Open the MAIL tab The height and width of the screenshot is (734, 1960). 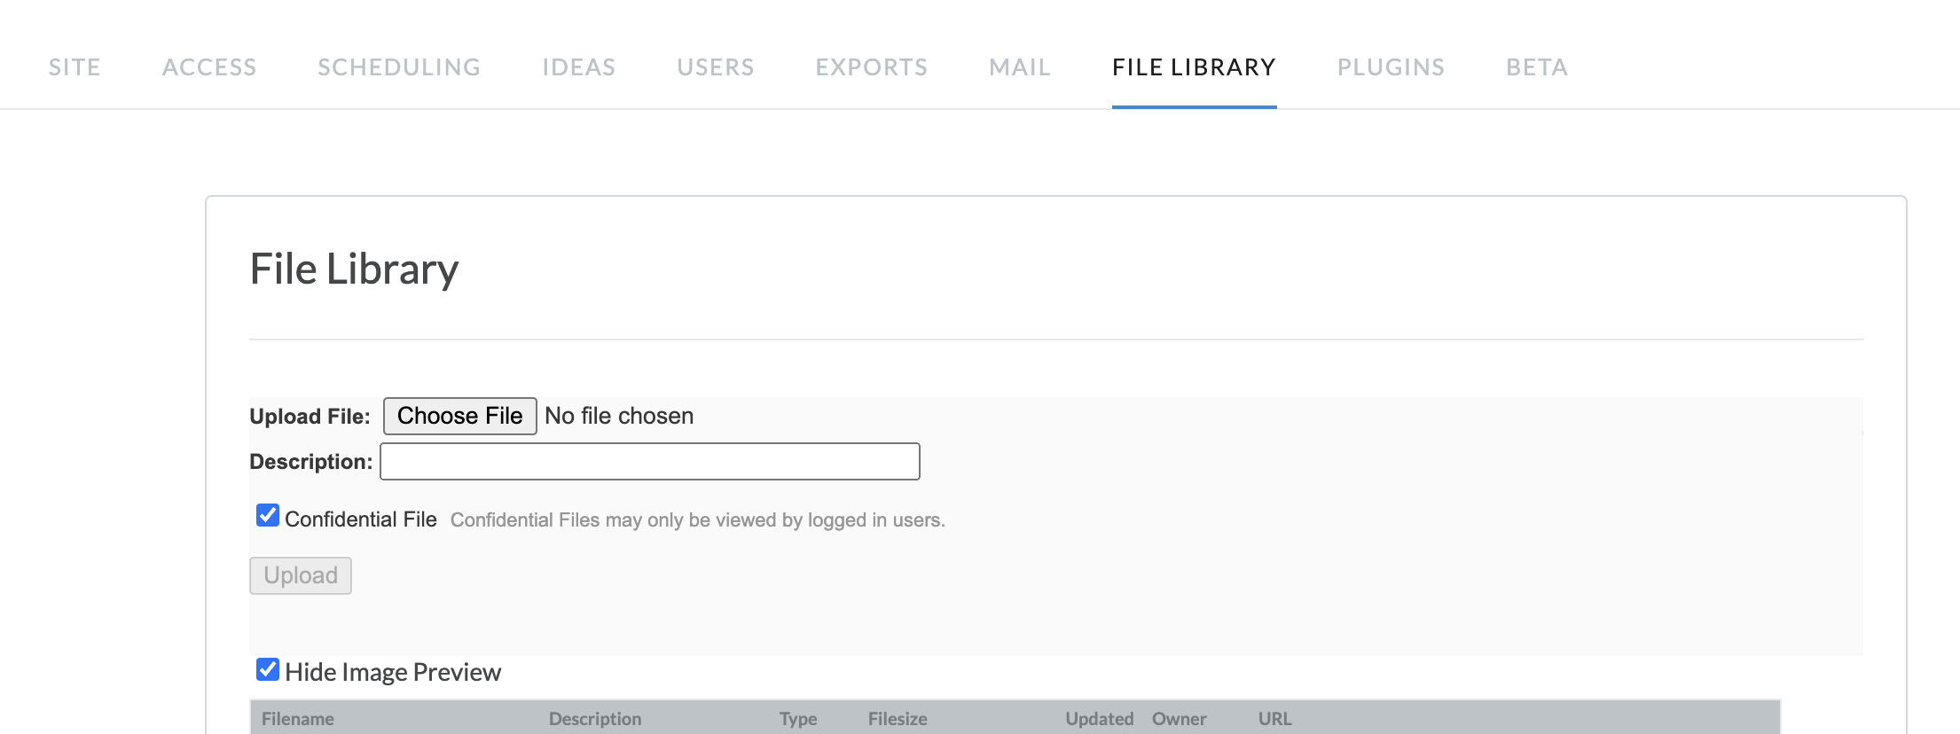(x=1020, y=67)
